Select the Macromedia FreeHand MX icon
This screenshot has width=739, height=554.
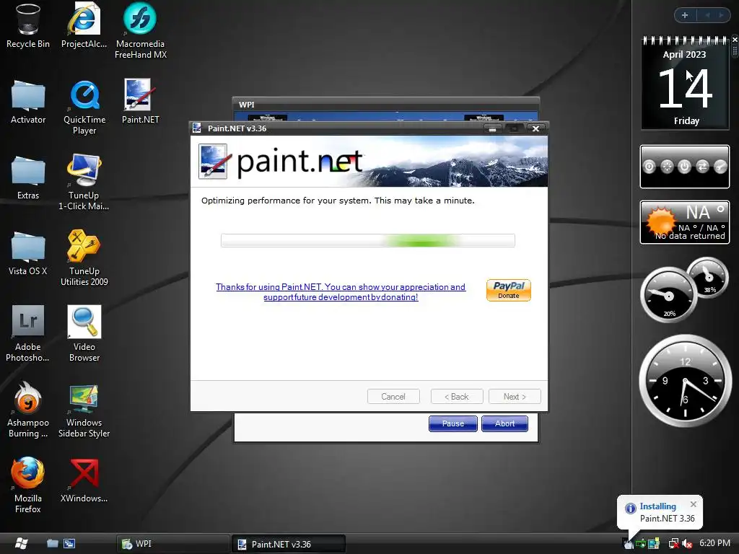click(141, 31)
